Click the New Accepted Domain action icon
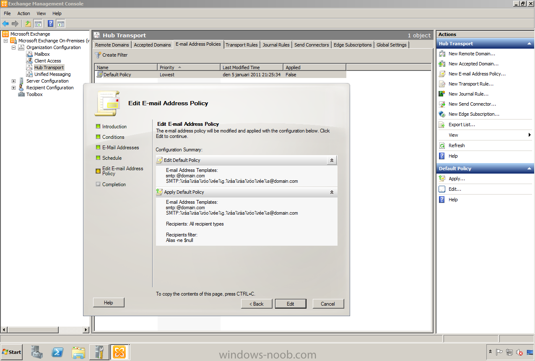 pos(442,64)
